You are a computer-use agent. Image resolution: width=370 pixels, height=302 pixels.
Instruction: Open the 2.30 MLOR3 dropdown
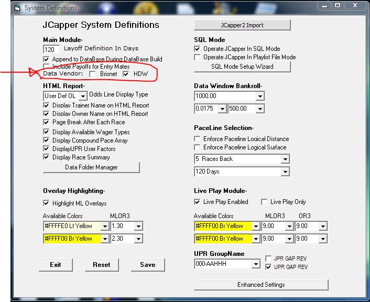tap(138, 239)
